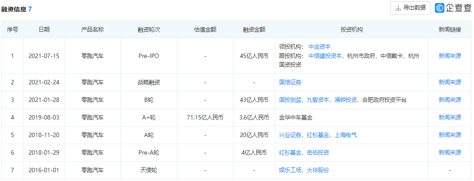Click the 战略融资 round cell
Viewport: 474px width, 181px height.
click(149, 82)
